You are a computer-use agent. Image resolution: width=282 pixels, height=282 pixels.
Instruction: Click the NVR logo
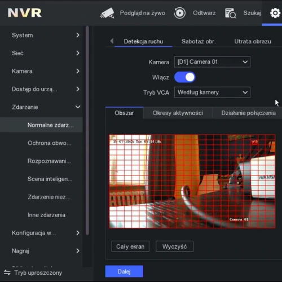tap(25, 13)
